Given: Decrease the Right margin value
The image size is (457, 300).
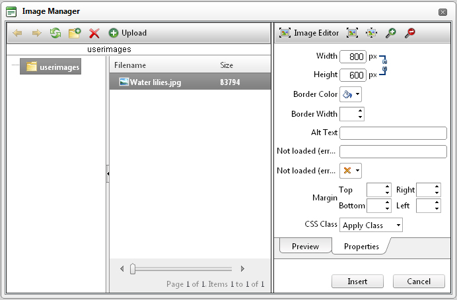Looking at the screenshot, I should pos(437,193).
